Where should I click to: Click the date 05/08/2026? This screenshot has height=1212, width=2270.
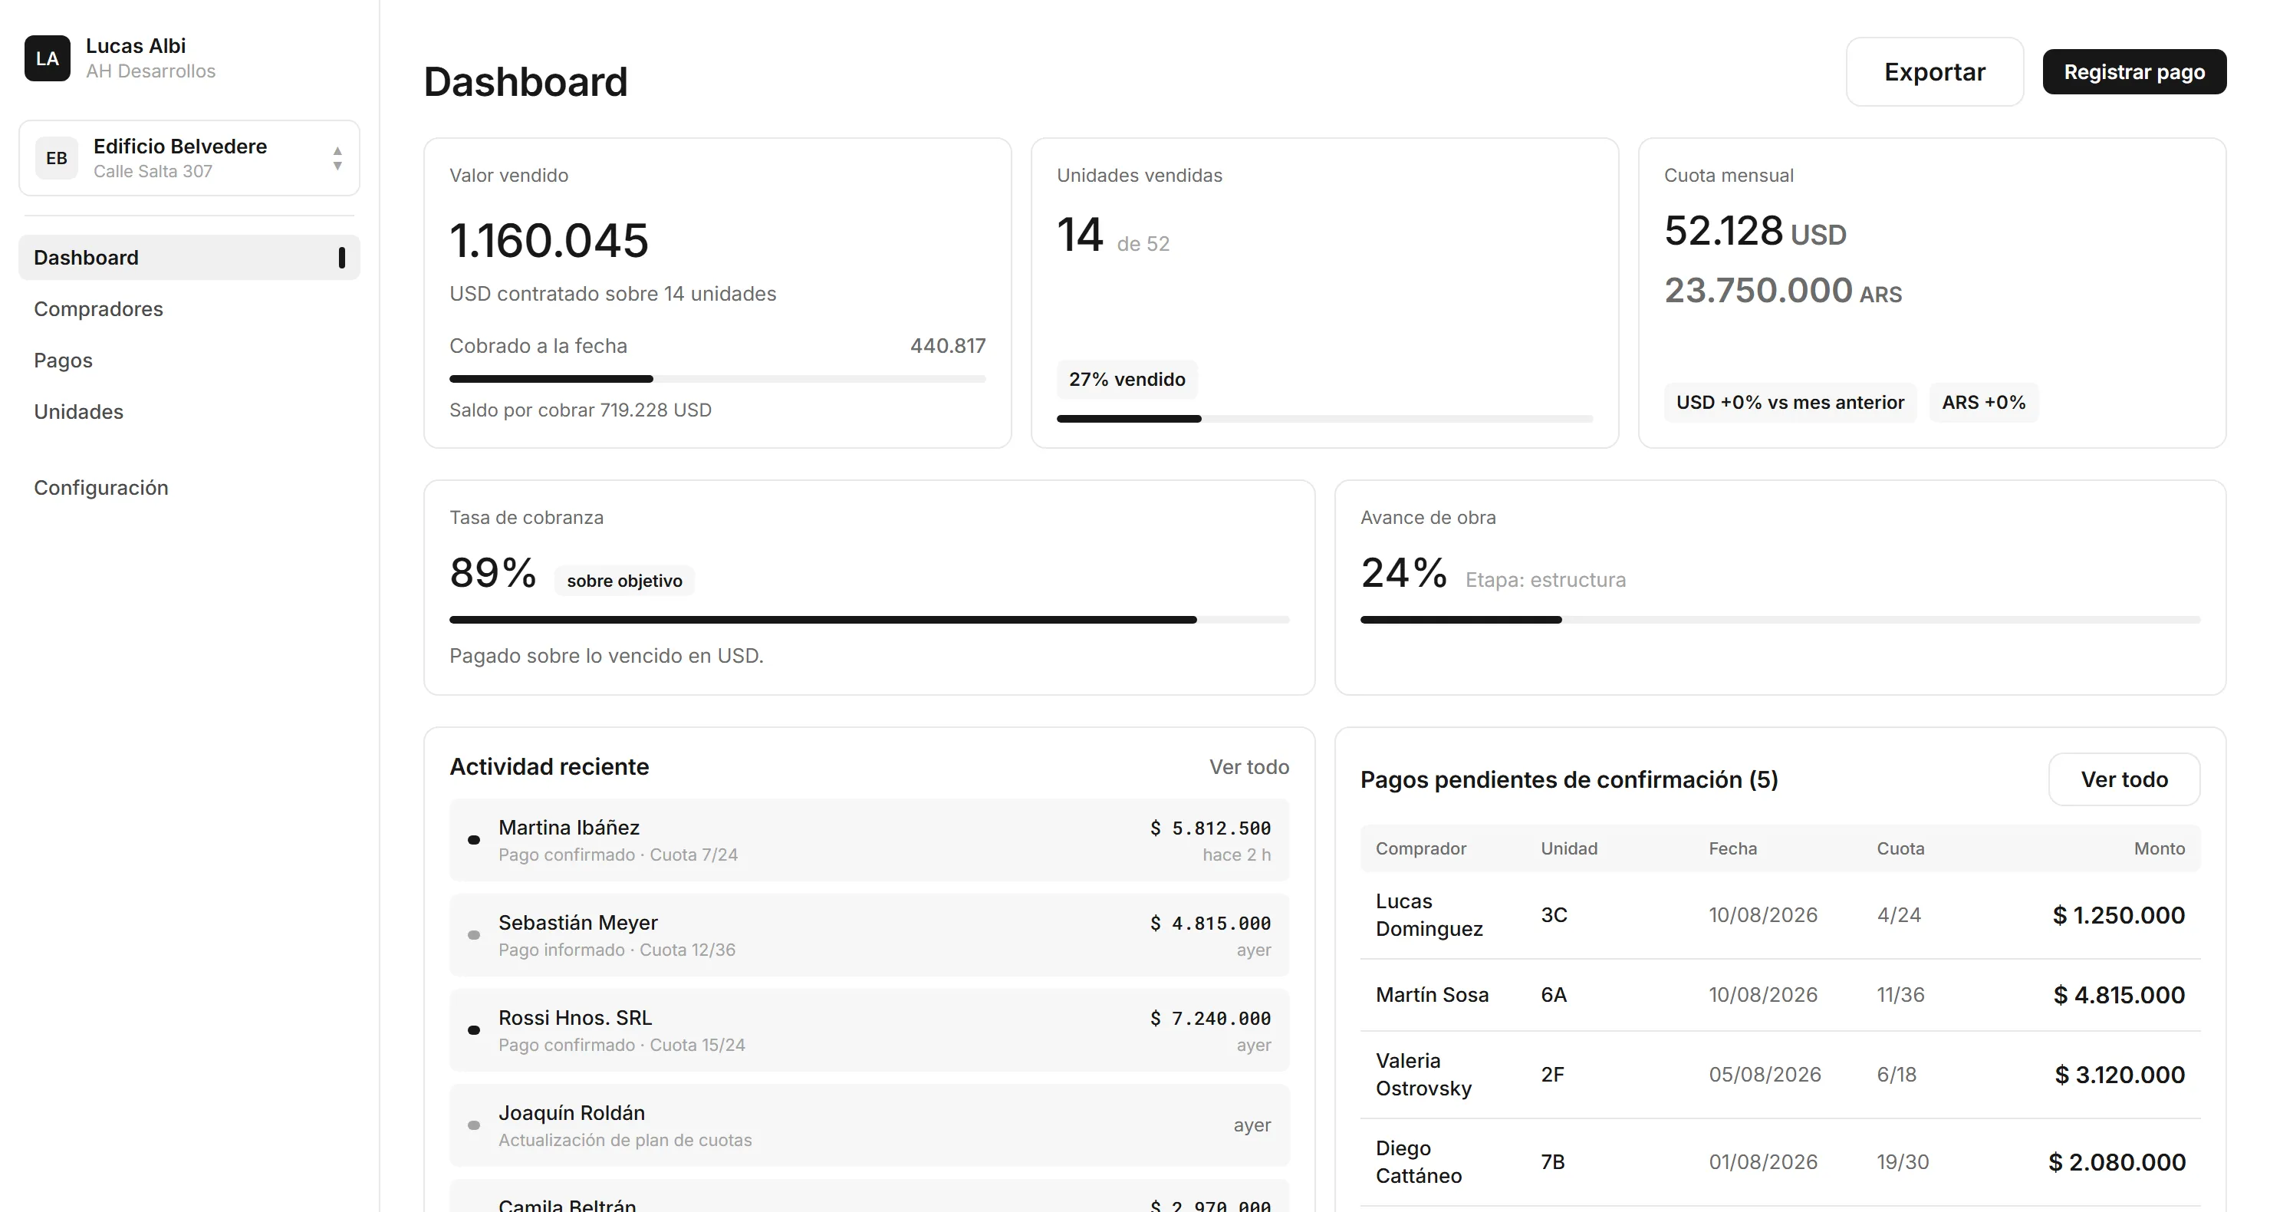coord(1764,1075)
